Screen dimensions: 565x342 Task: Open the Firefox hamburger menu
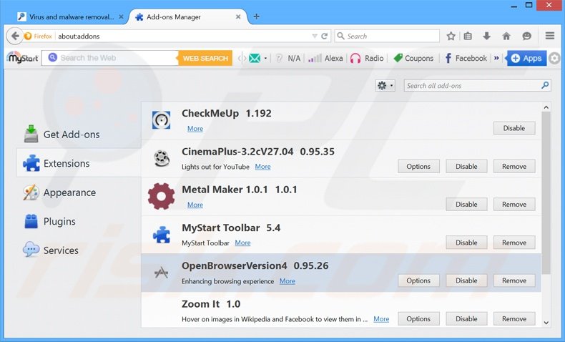click(550, 36)
